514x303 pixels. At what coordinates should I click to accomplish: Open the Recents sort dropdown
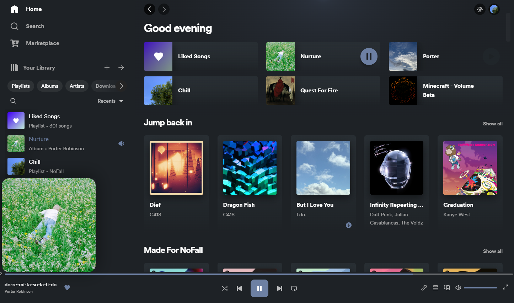pyautogui.click(x=110, y=101)
